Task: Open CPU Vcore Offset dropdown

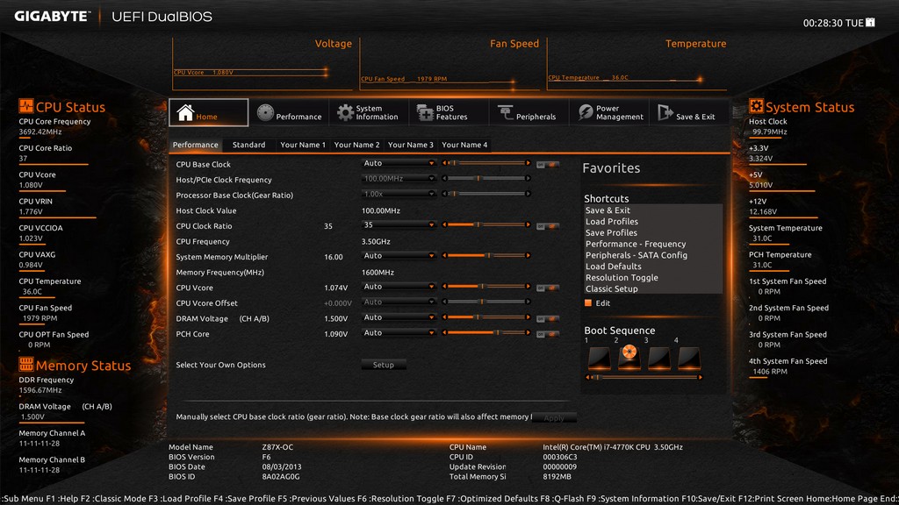Action: point(399,302)
